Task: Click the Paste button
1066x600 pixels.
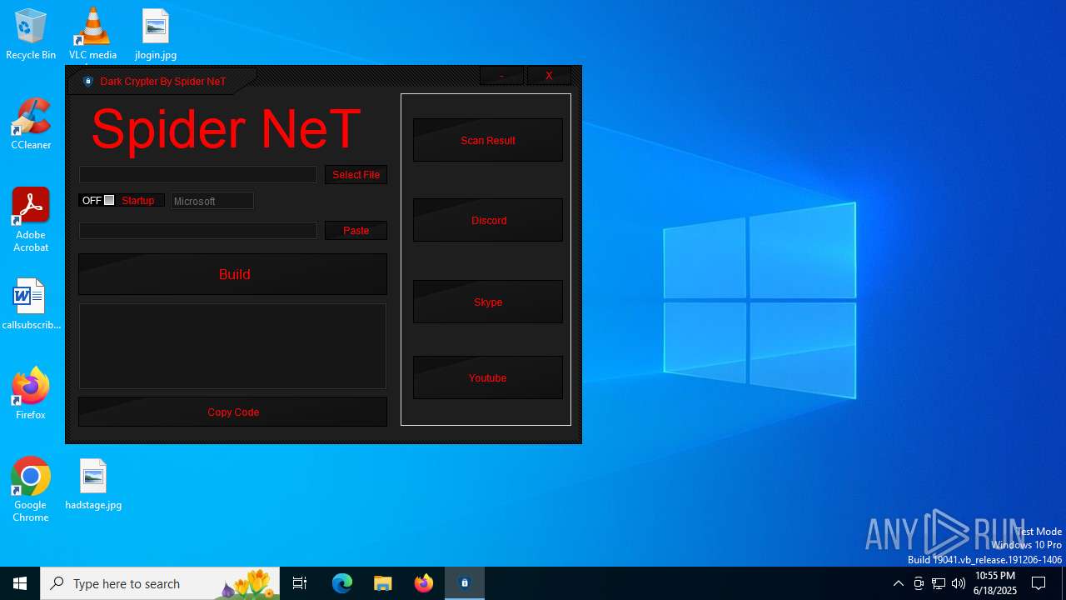Action: coord(356,230)
